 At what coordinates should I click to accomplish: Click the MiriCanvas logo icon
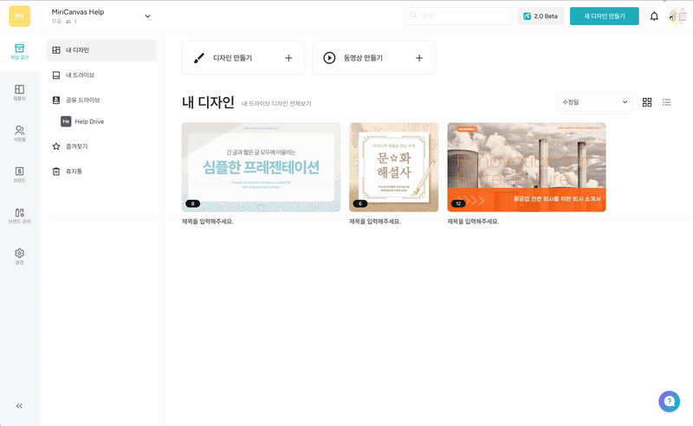pyautogui.click(x=19, y=16)
